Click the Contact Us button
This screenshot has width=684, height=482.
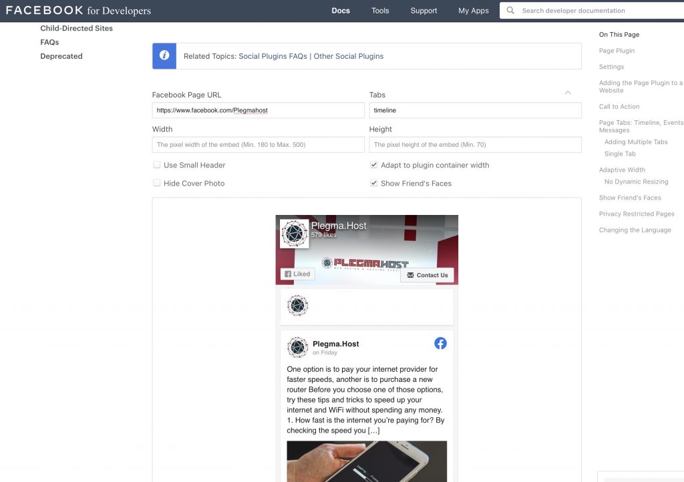point(427,275)
